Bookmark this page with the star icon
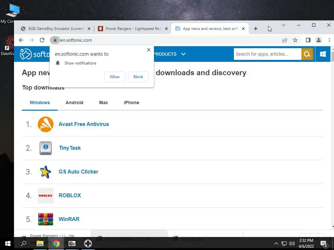This screenshot has width=334, height=250. pos(295,40)
